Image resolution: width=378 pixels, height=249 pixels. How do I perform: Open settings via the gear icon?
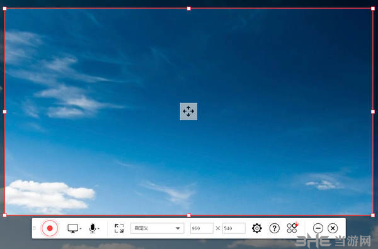click(257, 228)
